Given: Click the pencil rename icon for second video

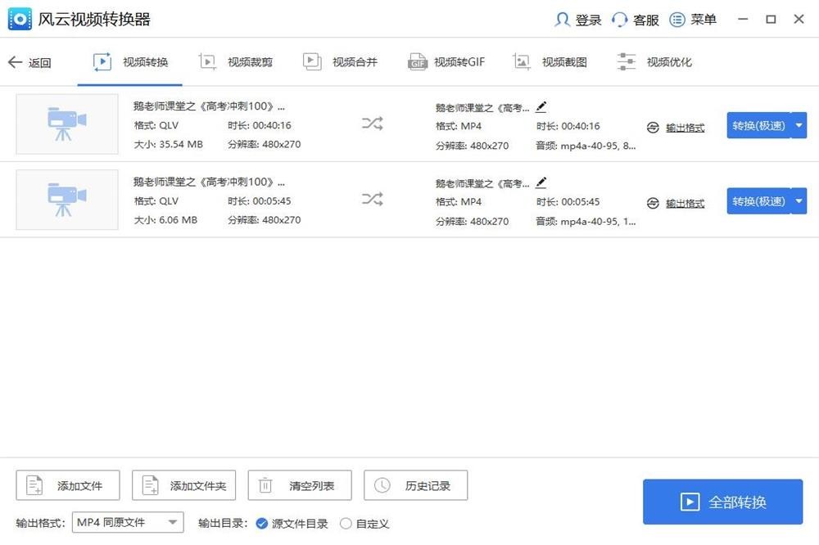Looking at the screenshot, I should pos(541,182).
